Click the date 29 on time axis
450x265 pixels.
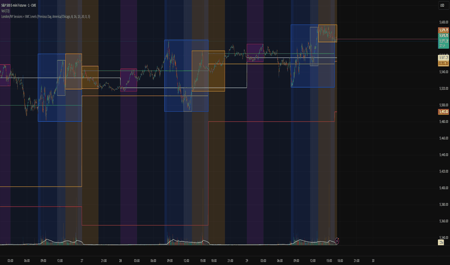coord(247,261)
